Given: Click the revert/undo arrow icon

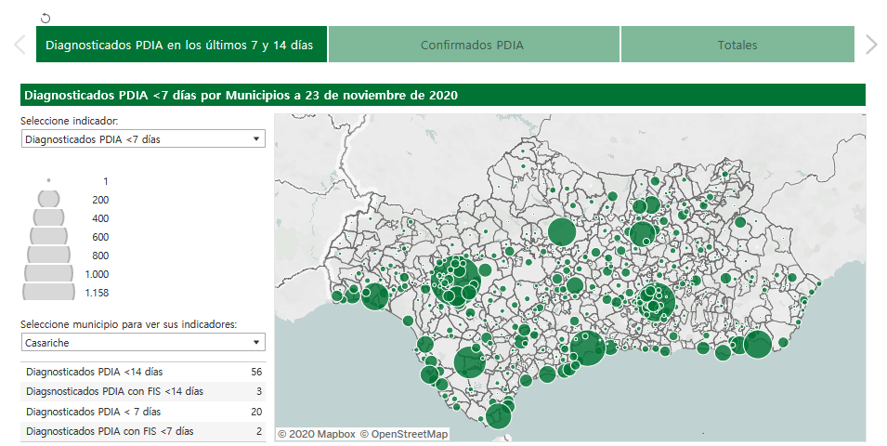Looking at the screenshot, I should [x=46, y=18].
